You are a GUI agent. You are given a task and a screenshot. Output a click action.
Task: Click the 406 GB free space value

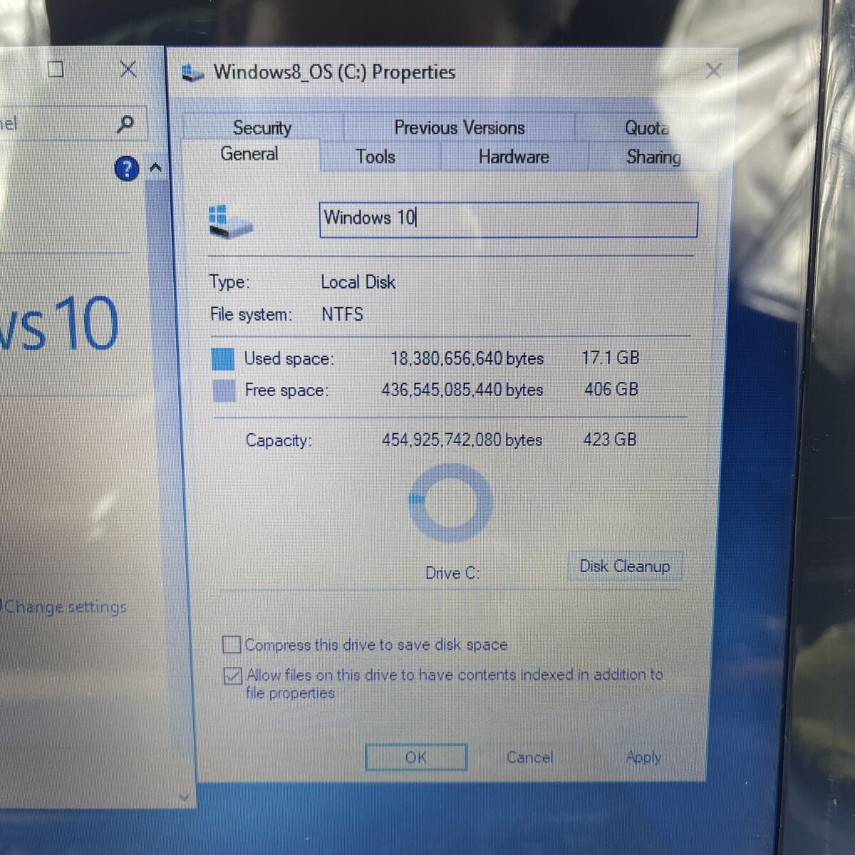(x=611, y=390)
